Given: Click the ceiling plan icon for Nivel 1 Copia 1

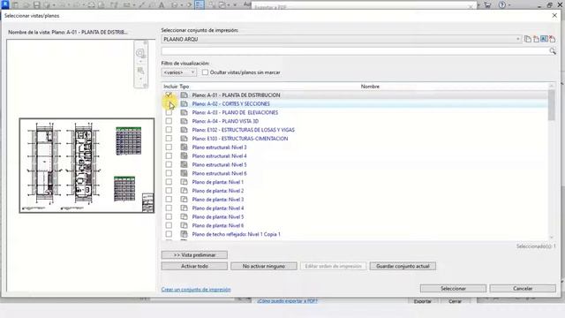Looking at the screenshot, I should coord(185,234).
